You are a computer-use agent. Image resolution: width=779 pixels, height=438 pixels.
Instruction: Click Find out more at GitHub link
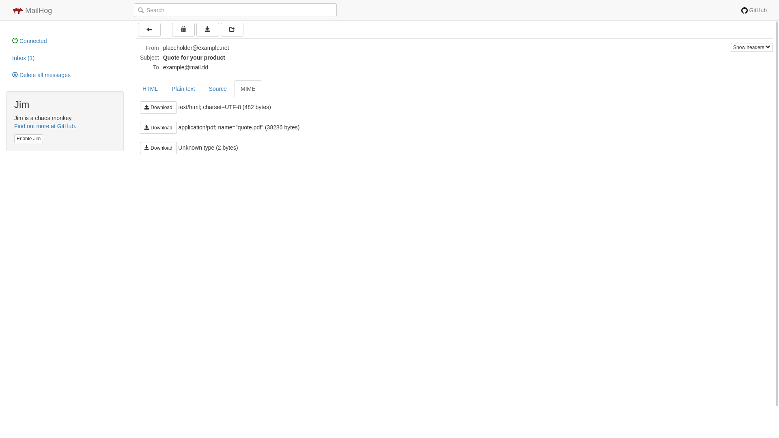point(44,126)
